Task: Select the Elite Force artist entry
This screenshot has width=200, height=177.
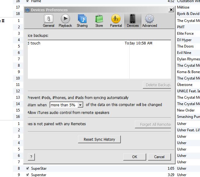Action: (185, 34)
